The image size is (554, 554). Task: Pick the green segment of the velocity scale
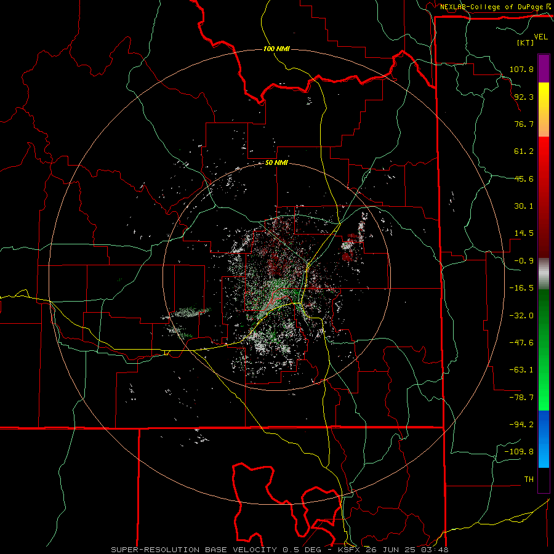click(544, 350)
